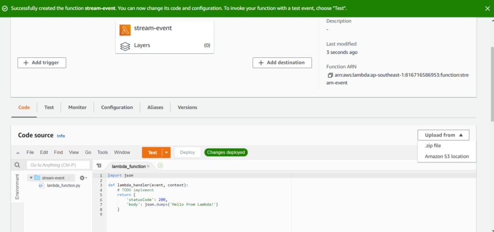The image size is (494, 232).
Task: Select the stream-event folder row
Action: pyautogui.click(x=51, y=178)
